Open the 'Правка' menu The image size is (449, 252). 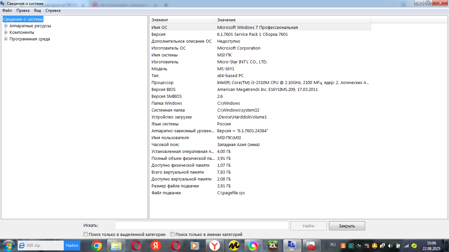click(x=23, y=10)
